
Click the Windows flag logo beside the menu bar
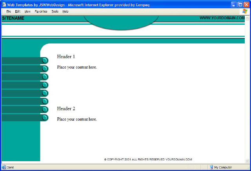point(245,11)
